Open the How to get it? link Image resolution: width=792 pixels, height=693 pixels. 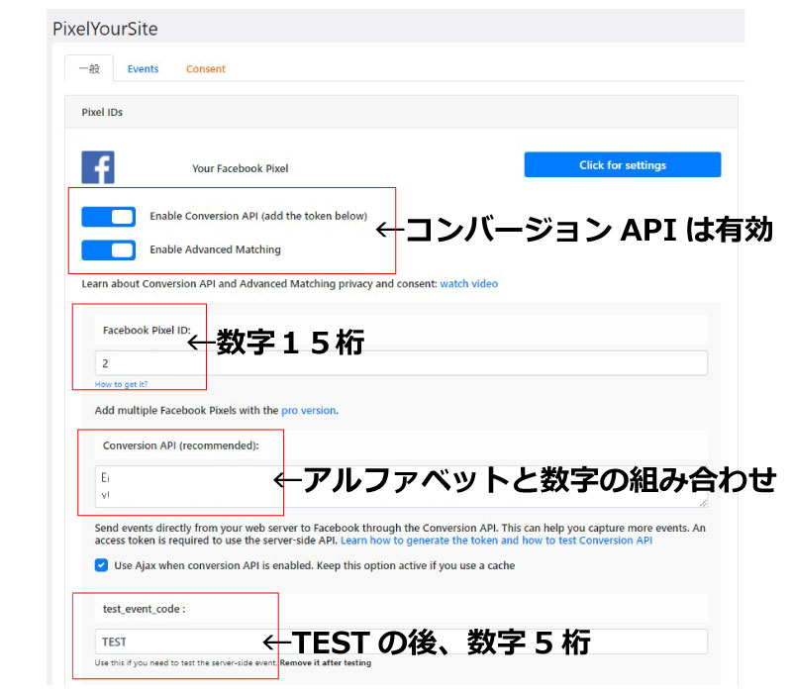[121, 384]
